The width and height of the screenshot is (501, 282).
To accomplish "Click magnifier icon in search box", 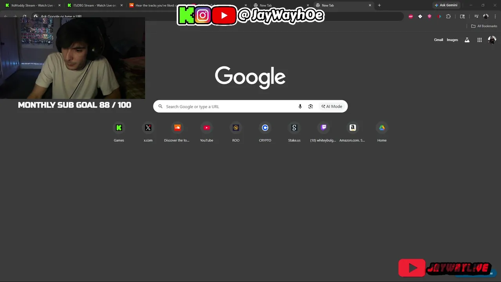I will tap(160, 107).
